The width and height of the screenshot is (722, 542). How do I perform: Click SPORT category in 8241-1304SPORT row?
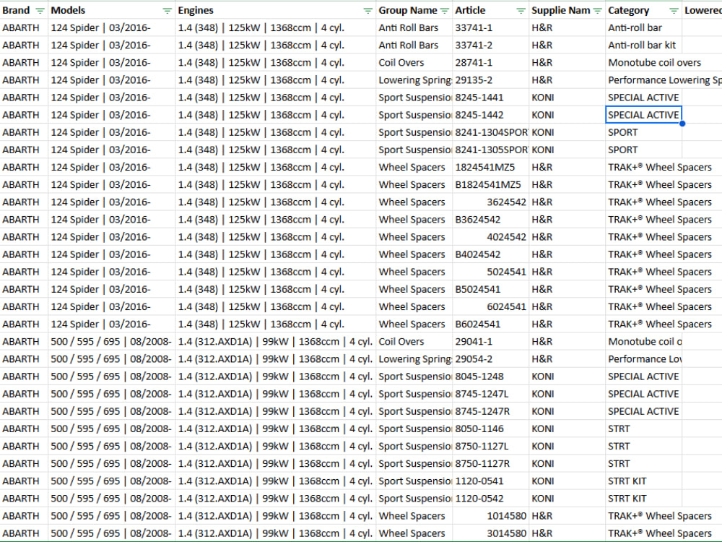point(643,133)
